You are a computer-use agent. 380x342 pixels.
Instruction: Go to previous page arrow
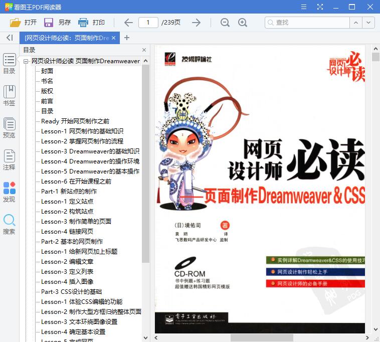128,23
